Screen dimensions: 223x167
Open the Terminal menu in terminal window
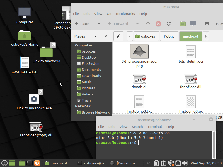click(x=154, y=127)
